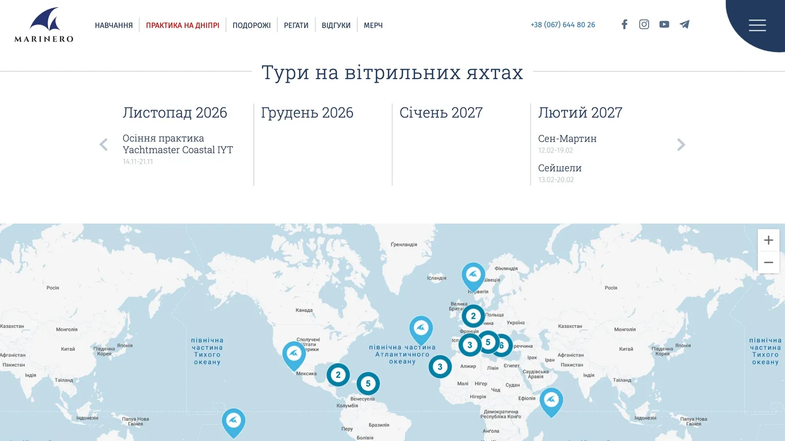Select the Грудень 2026 month heading
Viewport: 785px width, 441px height.
pos(307,112)
